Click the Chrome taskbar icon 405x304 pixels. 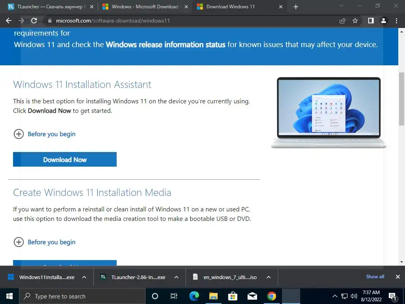click(x=271, y=296)
